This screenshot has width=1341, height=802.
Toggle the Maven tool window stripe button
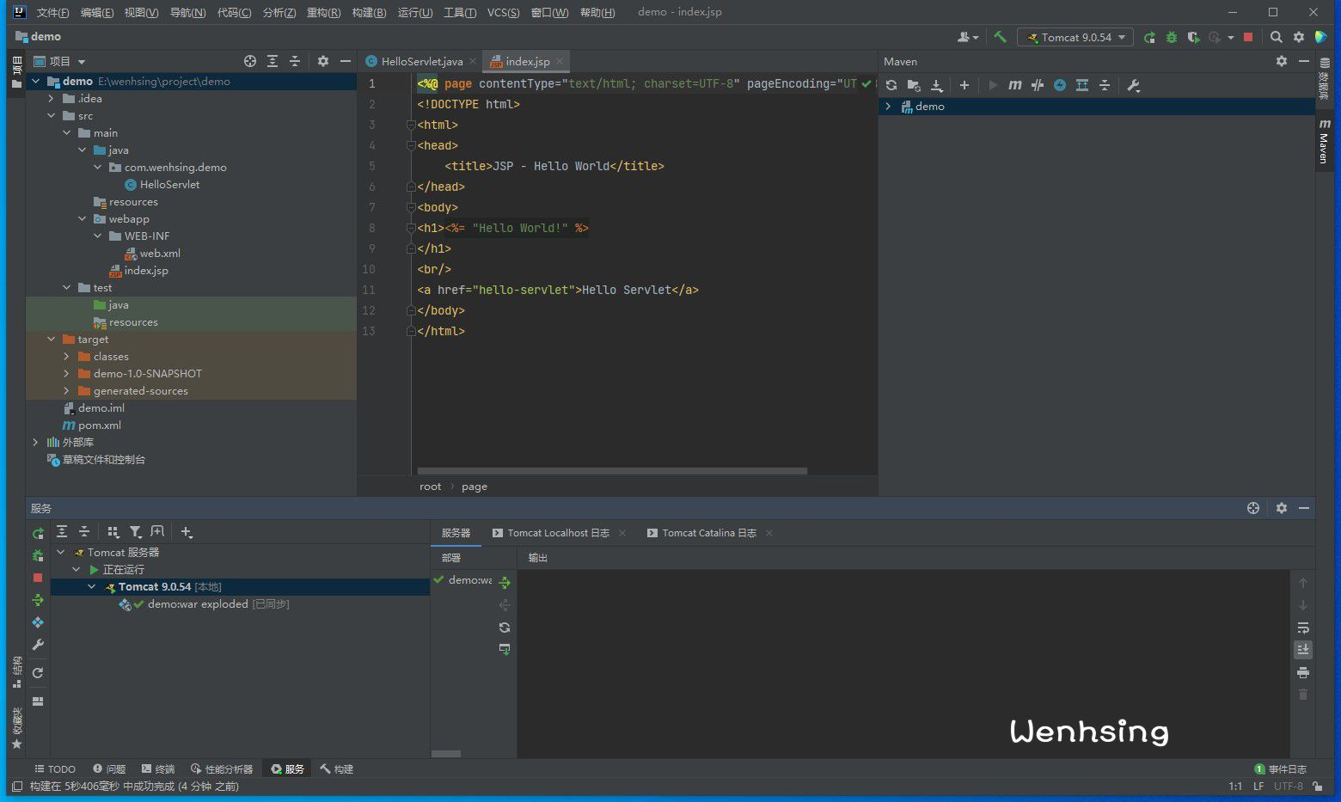click(x=1325, y=142)
